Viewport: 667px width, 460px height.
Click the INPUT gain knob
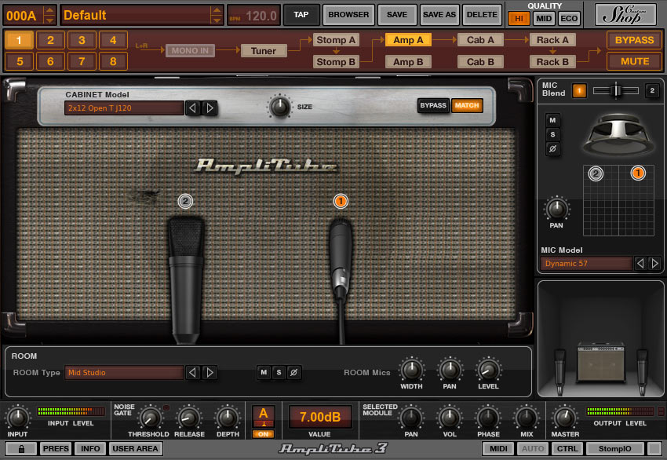[17, 418]
